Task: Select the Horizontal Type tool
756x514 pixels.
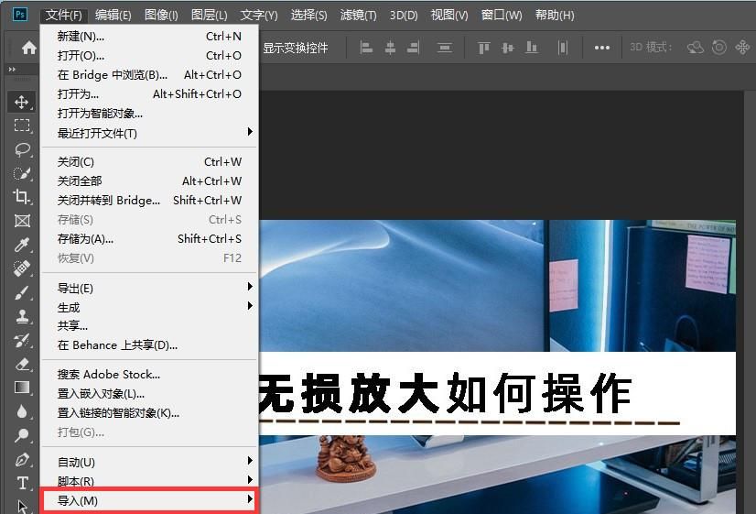Action: click(x=22, y=483)
